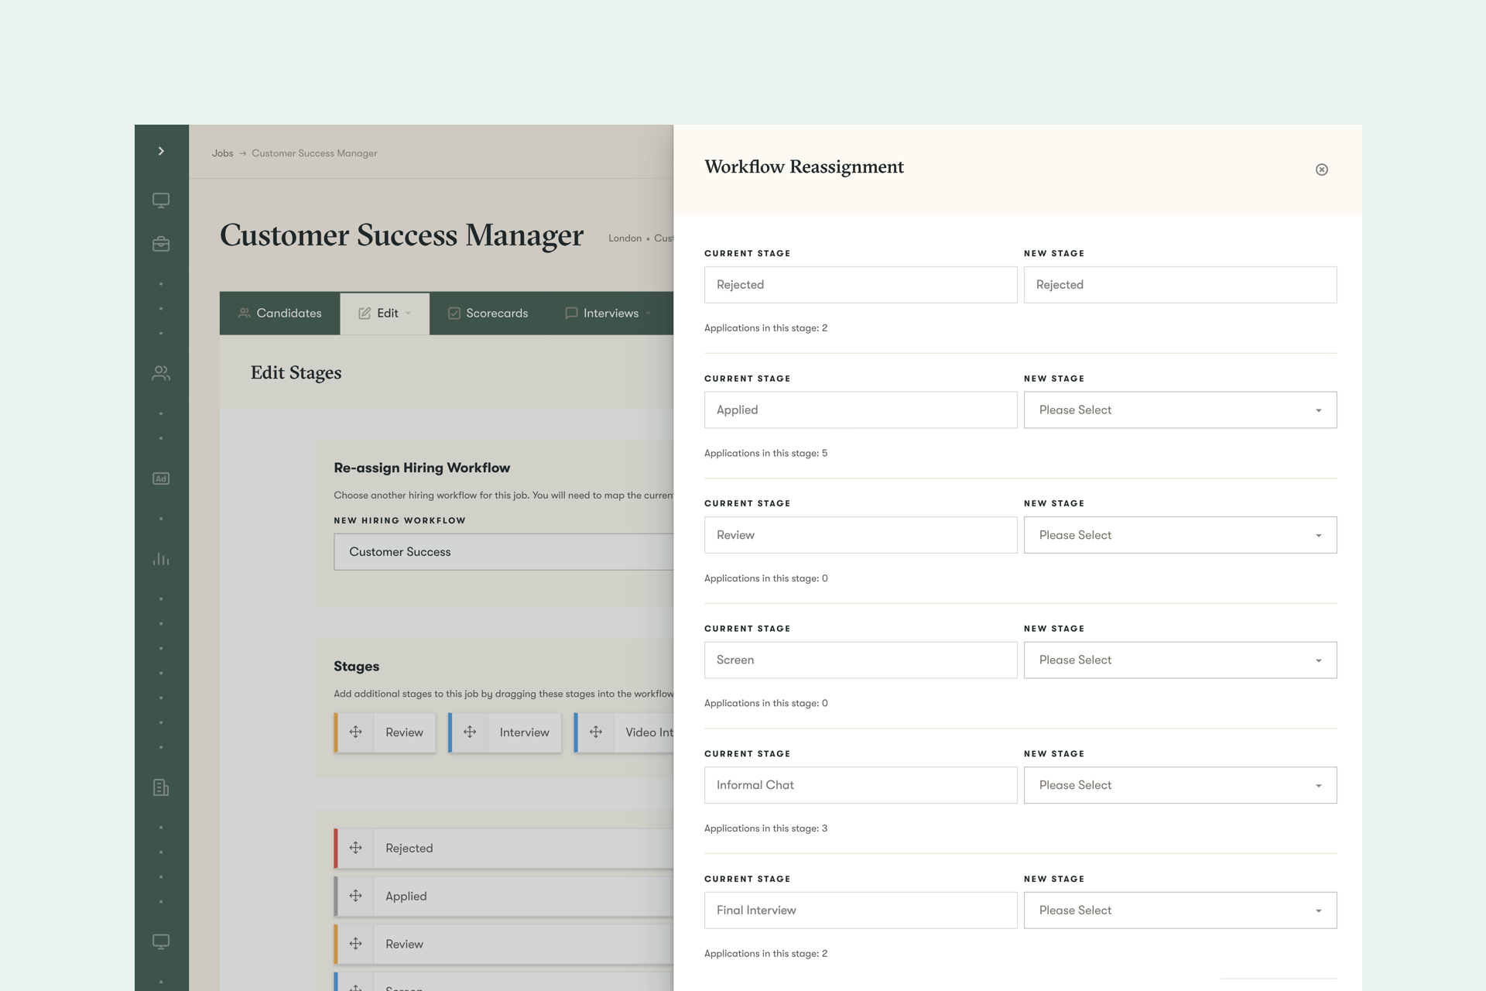Open the bar chart reports icon
Image resolution: width=1486 pixels, height=991 pixels.
161,558
